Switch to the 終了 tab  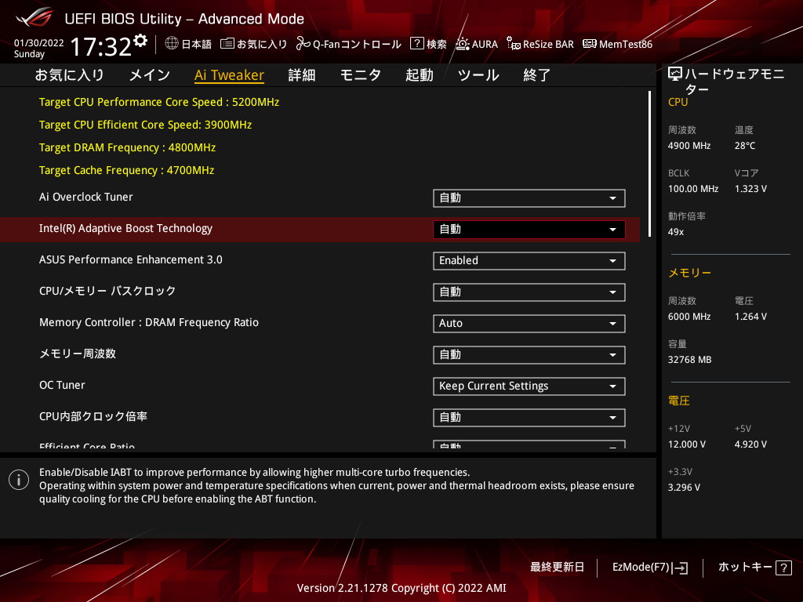(x=536, y=75)
